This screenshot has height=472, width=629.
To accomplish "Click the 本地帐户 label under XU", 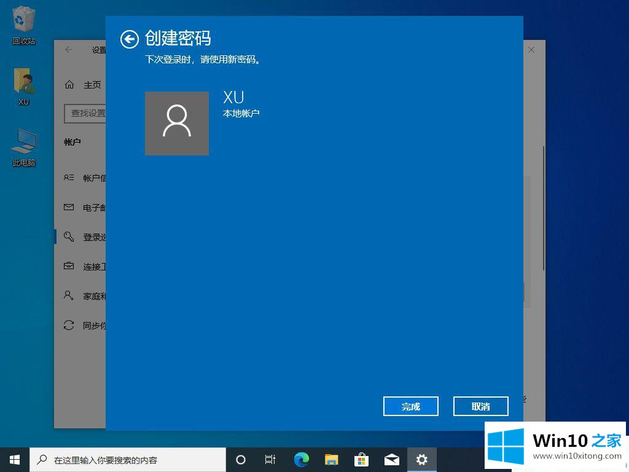I will pos(241,114).
